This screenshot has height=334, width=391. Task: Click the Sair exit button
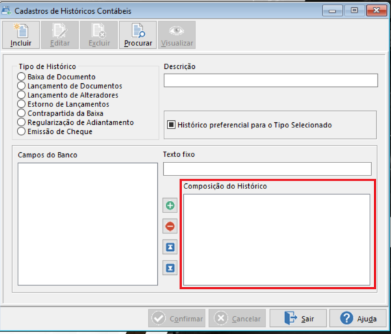point(298,318)
